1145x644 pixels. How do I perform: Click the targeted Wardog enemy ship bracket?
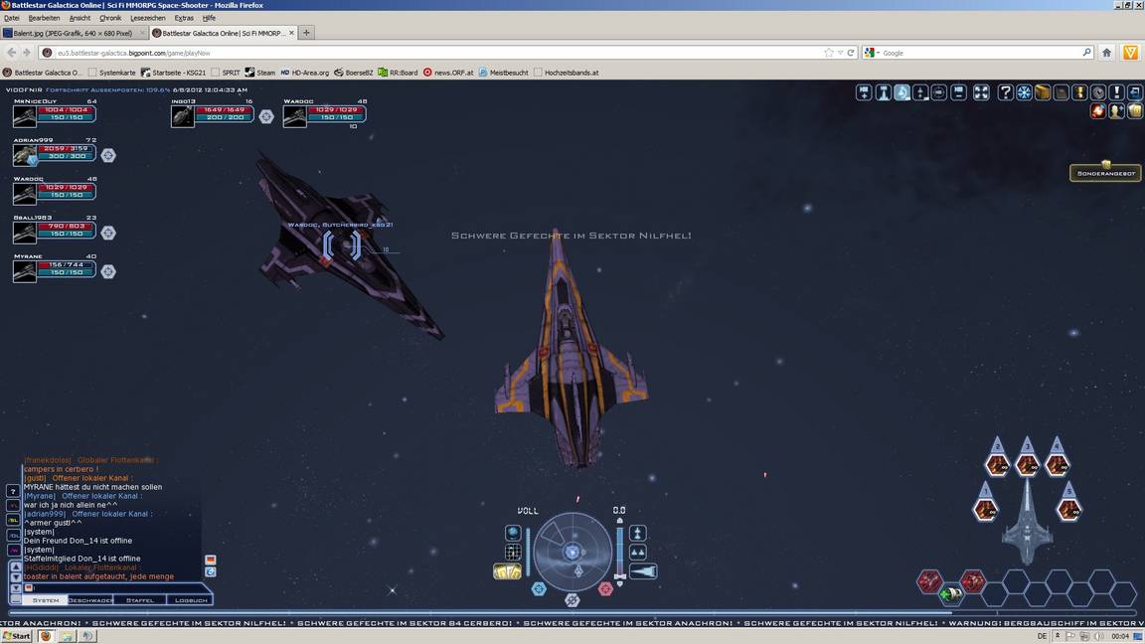coord(342,245)
